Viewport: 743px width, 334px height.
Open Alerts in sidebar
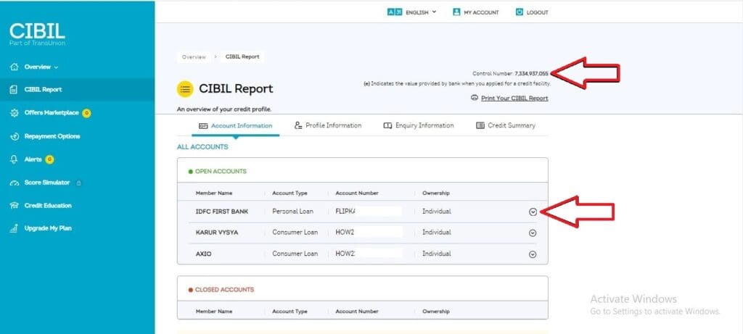tap(32, 159)
